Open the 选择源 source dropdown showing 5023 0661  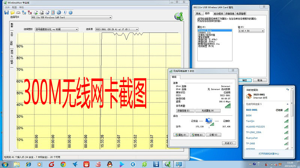pyautogui.click(x=117, y=29)
